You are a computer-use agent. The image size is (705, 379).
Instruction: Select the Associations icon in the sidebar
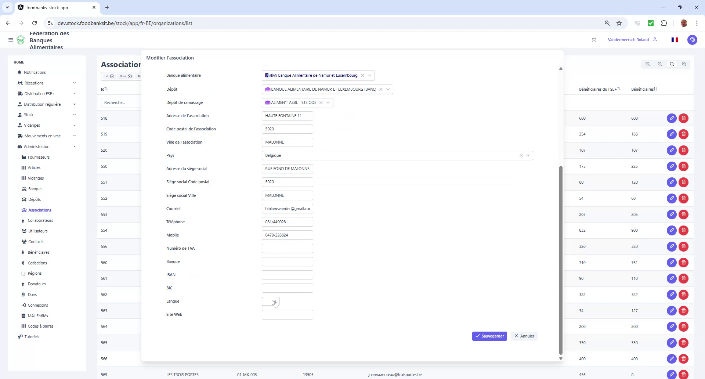point(25,210)
